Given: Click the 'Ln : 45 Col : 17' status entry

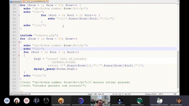Looking at the screenshot, I should [118, 94].
